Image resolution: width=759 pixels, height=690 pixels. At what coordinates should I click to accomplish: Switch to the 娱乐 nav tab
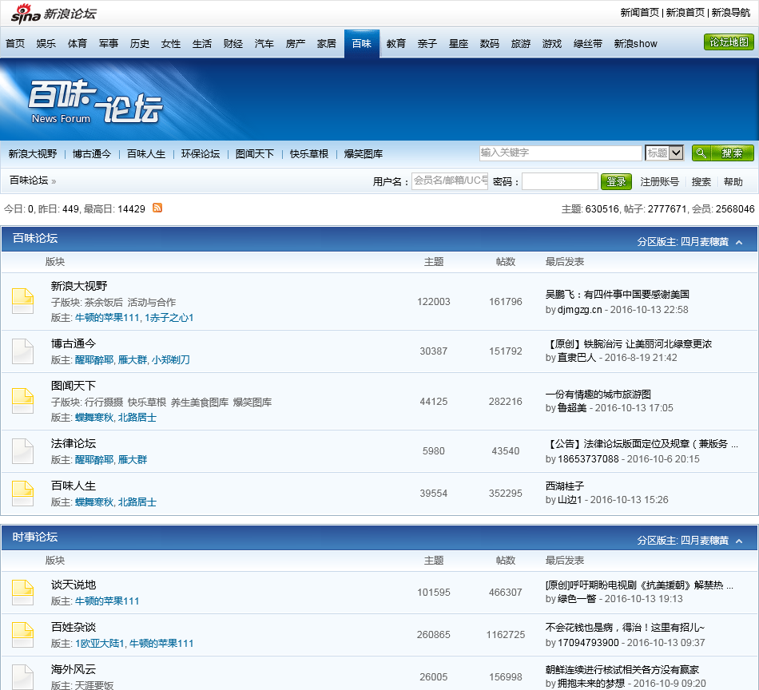[46, 44]
